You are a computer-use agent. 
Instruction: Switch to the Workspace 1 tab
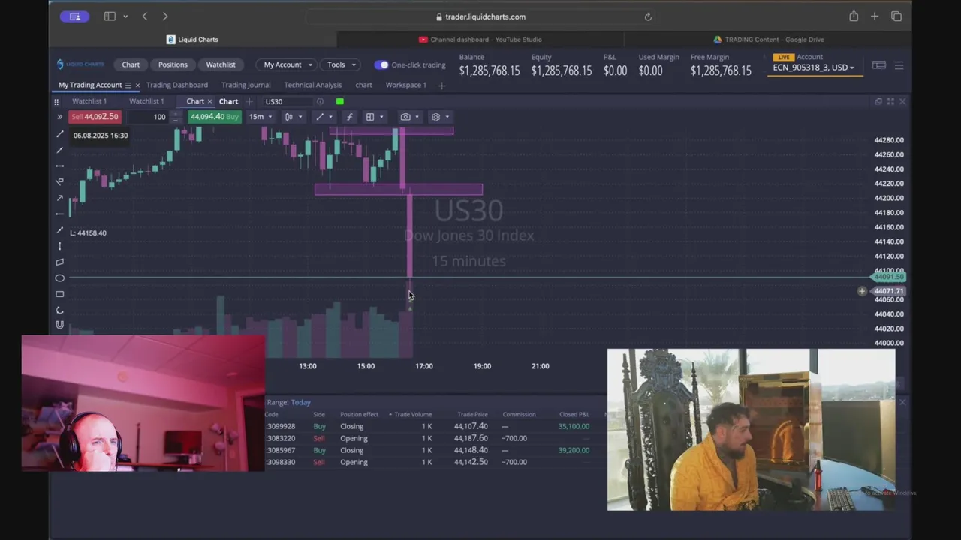[x=405, y=85]
